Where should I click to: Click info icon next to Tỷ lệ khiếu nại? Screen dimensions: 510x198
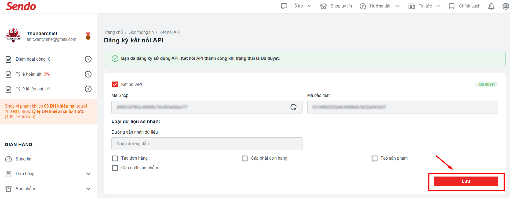[88, 89]
